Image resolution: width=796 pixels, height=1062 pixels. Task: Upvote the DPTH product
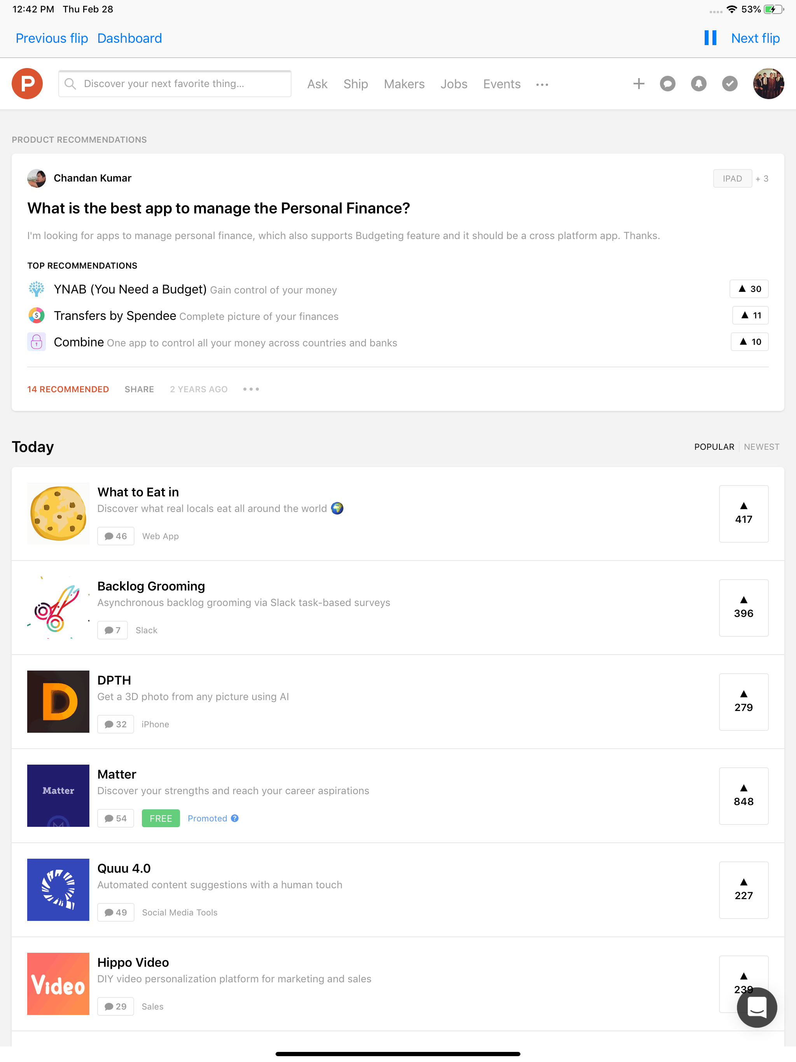(x=743, y=701)
